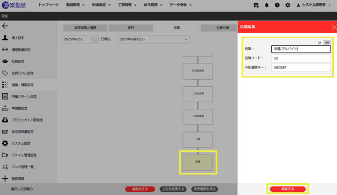Open 個人設定 person icon in sidebar
The height and width of the screenshot is (195, 337).
pos(5,38)
